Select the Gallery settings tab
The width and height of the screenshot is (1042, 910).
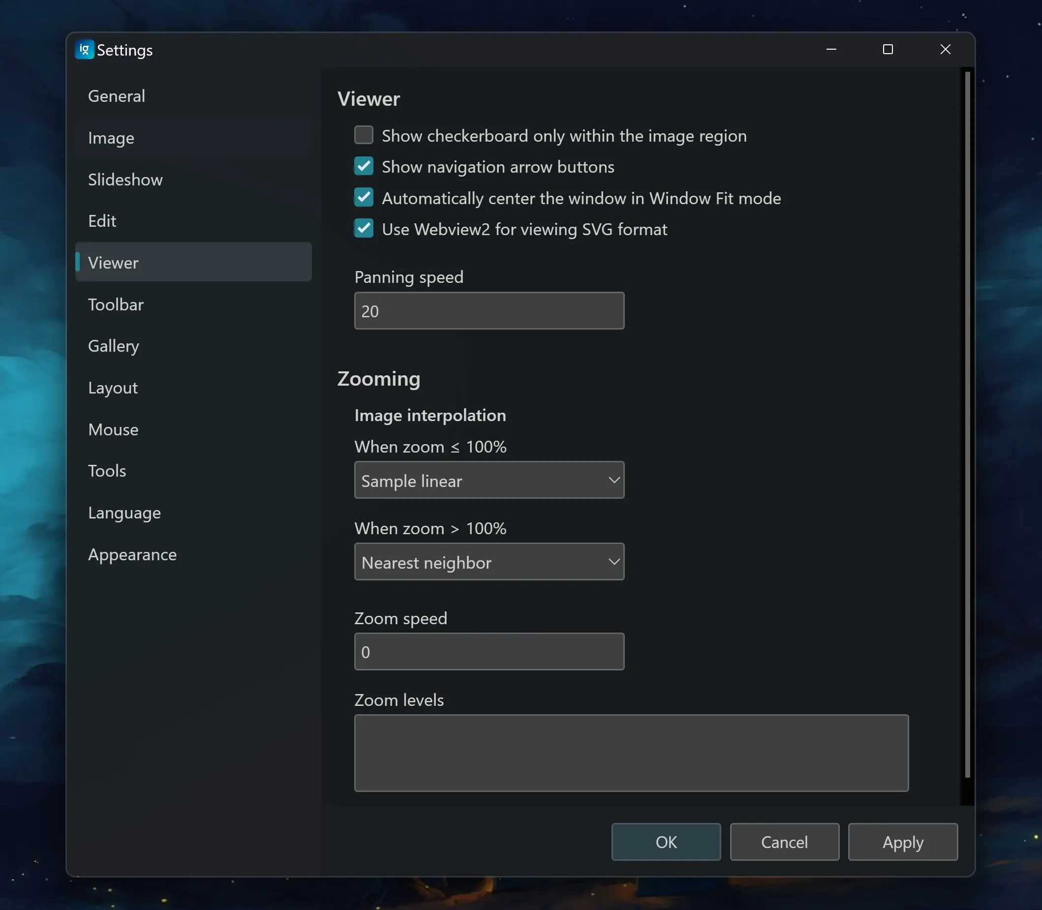pyautogui.click(x=113, y=346)
